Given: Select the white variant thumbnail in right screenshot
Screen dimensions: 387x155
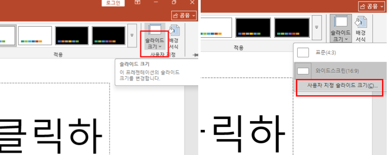Looking at the screenshot, I should pos(216,28).
